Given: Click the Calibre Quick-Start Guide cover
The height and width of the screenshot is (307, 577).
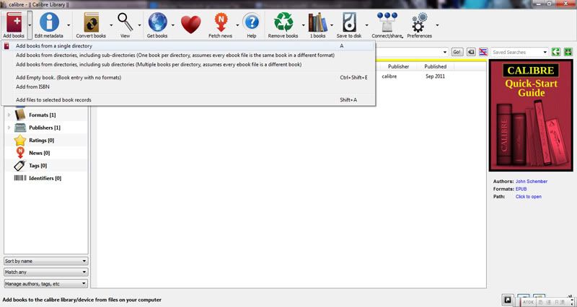Looking at the screenshot, I should (531, 115).
